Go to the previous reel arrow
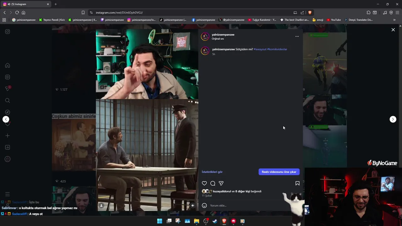 [x=6, y=119]
